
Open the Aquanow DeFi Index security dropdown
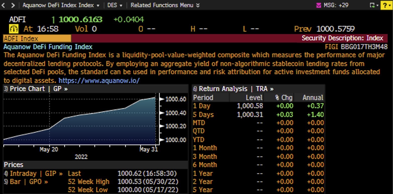click(61, 5)
